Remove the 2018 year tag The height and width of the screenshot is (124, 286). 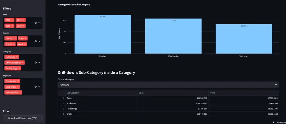12,26
